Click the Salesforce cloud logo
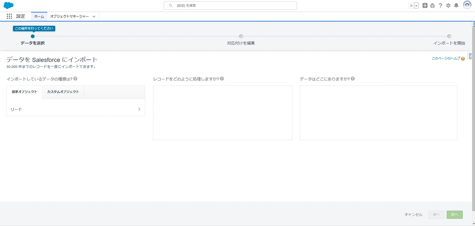 click(x=9, y=5)
